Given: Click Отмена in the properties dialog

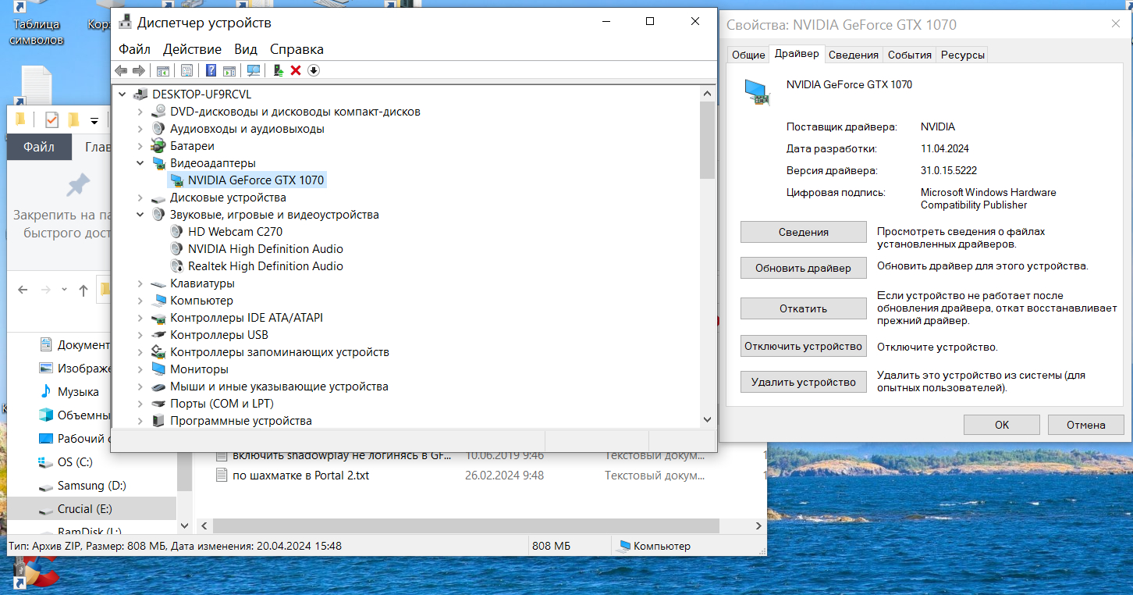Looking at the screenshot, I should pos(1086,425).
